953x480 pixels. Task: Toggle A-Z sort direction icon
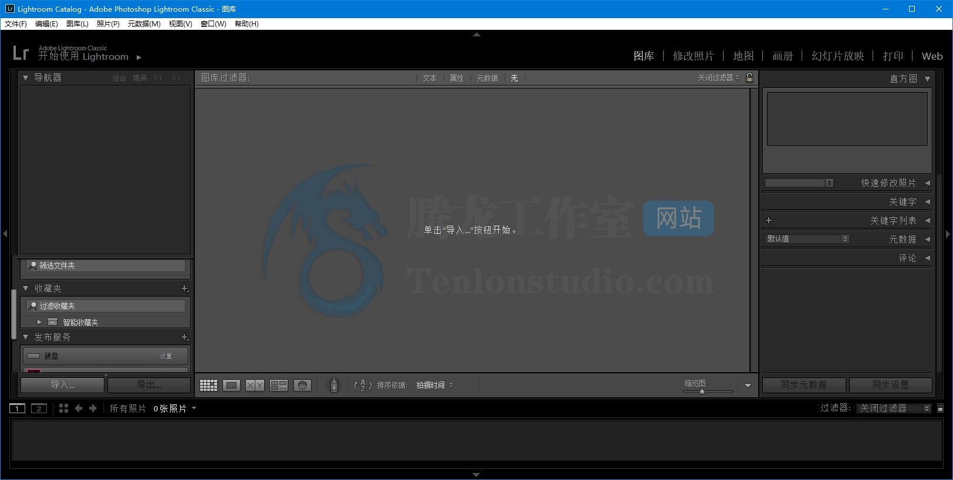(363, 385)
